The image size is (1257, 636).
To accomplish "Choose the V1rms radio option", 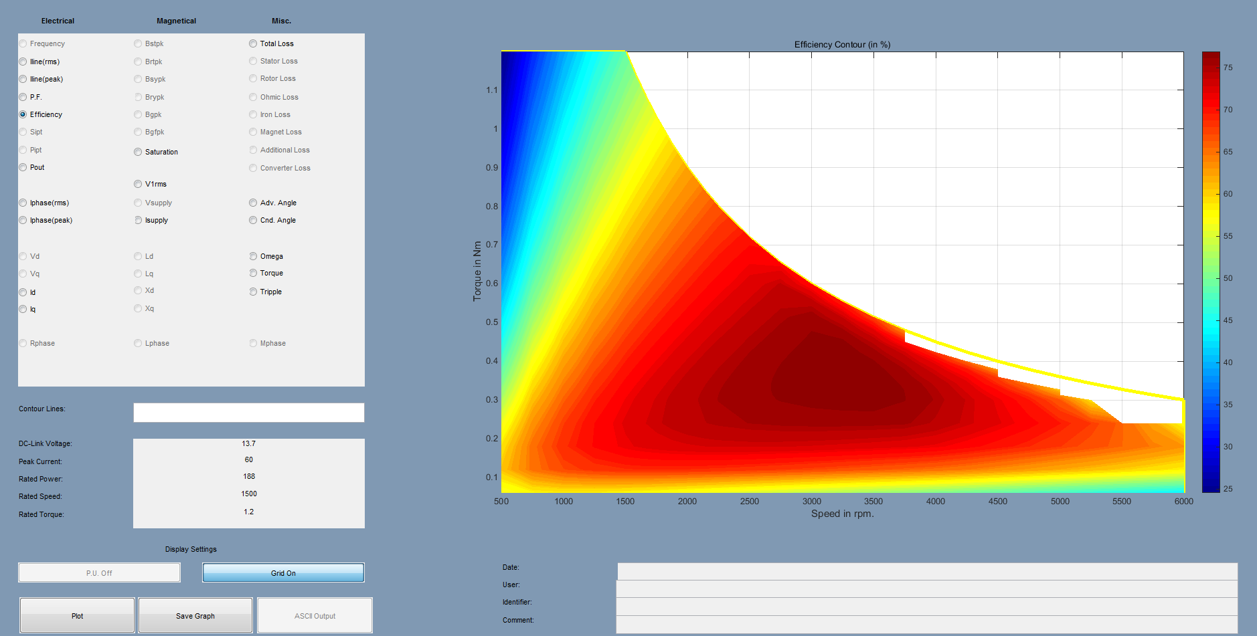I will [x=138, y=184].
